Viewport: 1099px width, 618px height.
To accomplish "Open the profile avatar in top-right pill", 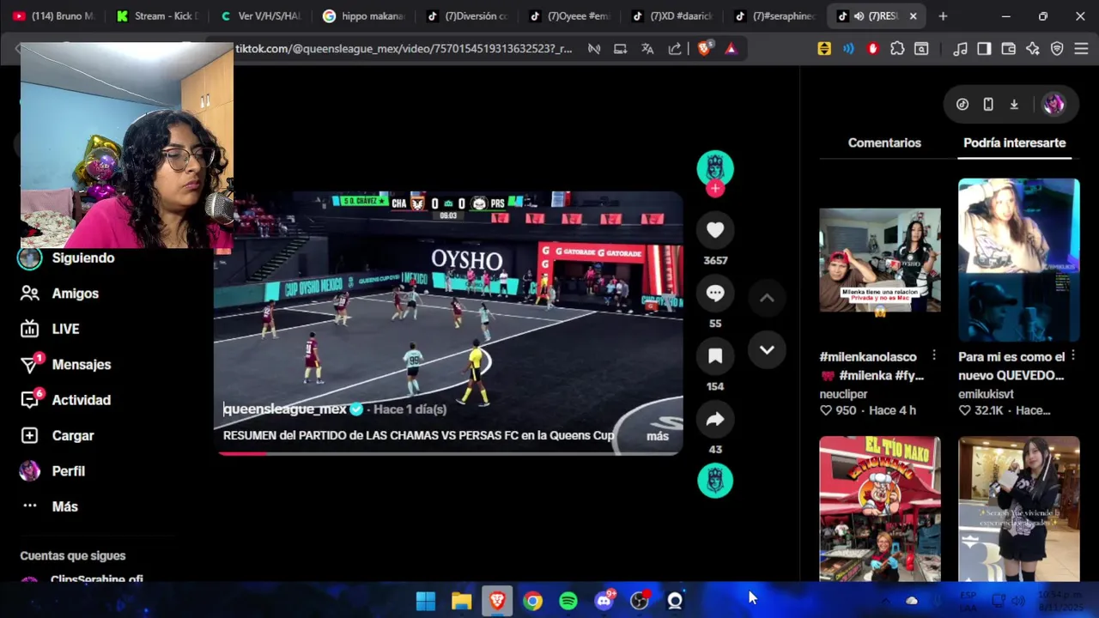I will coord(1053,105).
